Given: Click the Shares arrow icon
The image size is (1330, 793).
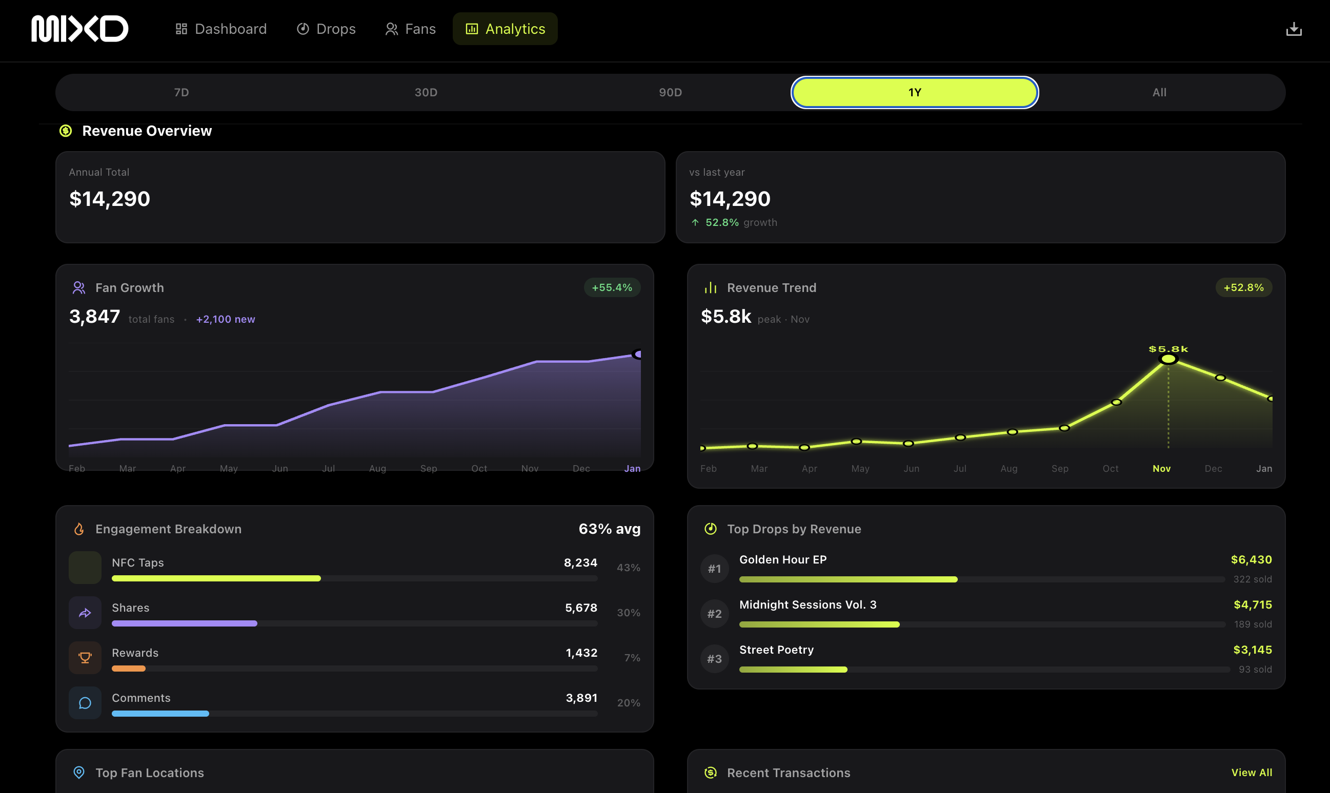Looking at the screenshot, I should point(85,613).
